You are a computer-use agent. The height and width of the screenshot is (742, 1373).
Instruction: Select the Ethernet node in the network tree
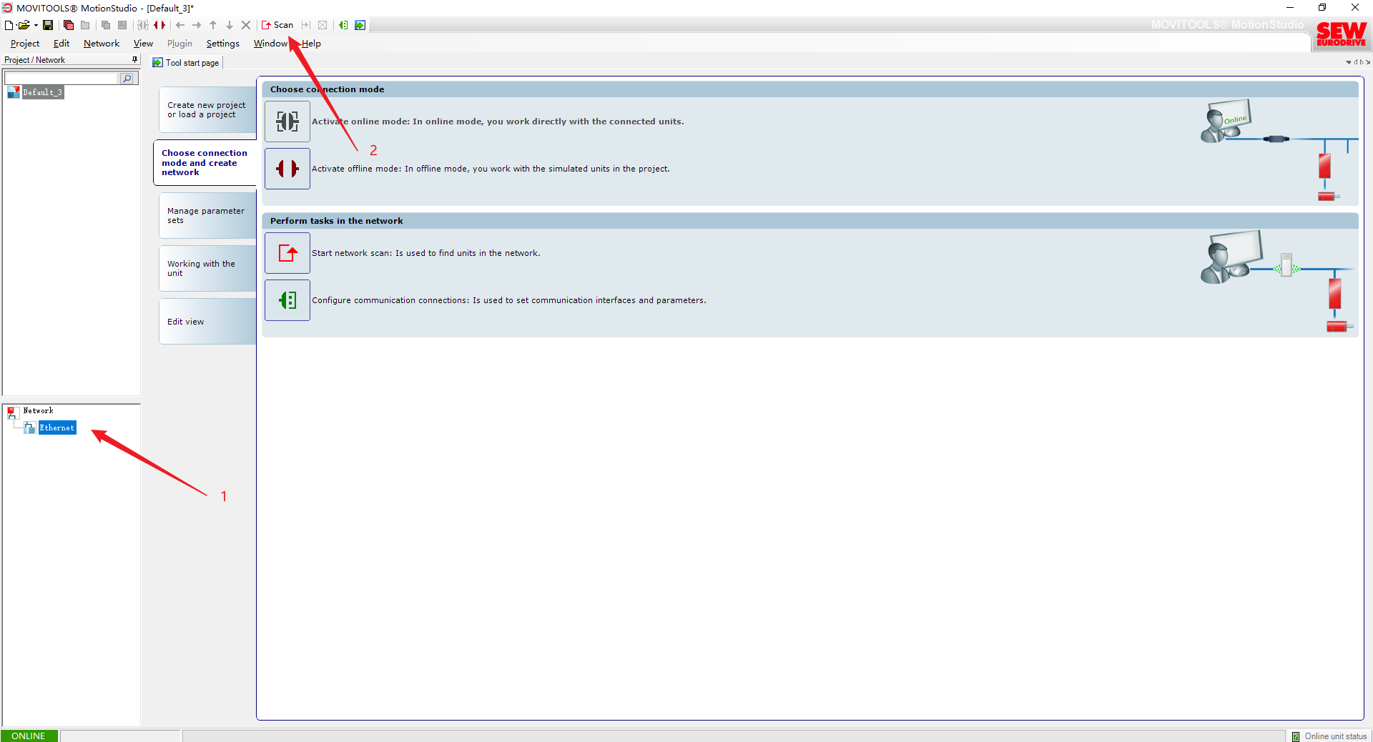pos(56,427)
